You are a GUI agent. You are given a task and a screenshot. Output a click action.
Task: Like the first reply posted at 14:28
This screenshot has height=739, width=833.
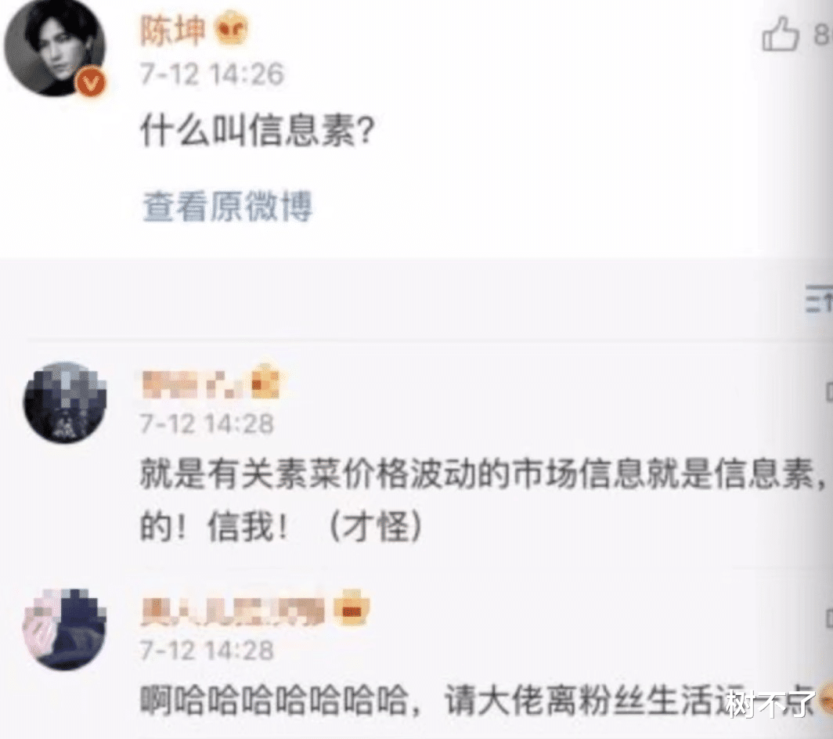click(829, 391)
